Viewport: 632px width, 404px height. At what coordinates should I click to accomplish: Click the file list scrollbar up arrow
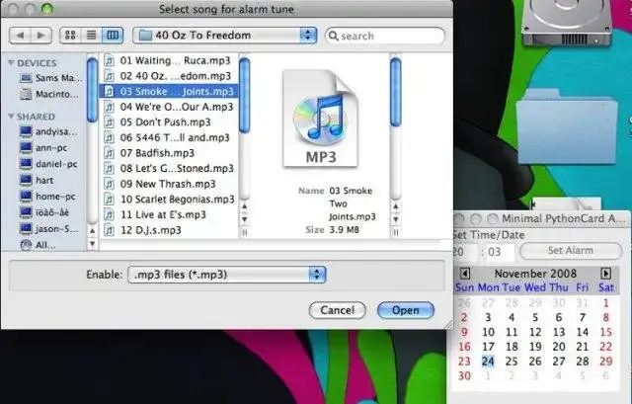tap(244, 206)
